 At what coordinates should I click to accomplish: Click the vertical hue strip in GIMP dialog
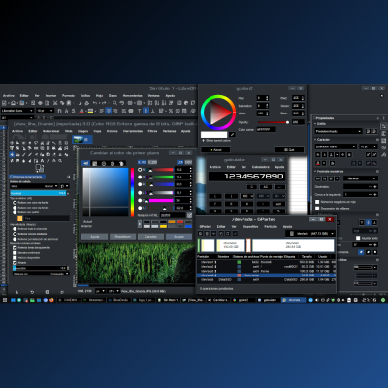[132, 192]
